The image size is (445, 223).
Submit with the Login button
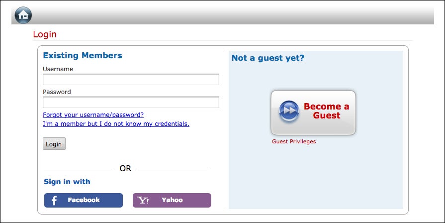click(54, 144)
